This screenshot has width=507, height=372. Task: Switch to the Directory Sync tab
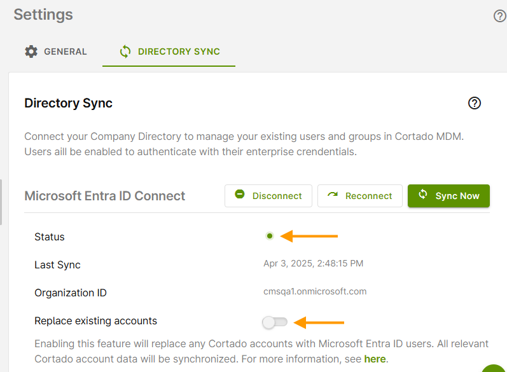click(169, 52)
